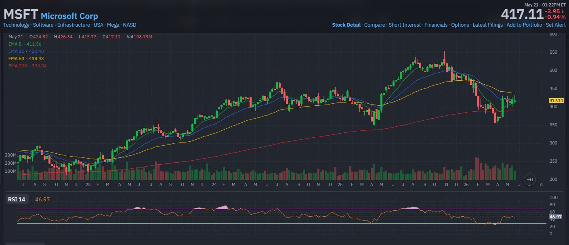Click the L 415.72 low value

[x=88, y=37]
